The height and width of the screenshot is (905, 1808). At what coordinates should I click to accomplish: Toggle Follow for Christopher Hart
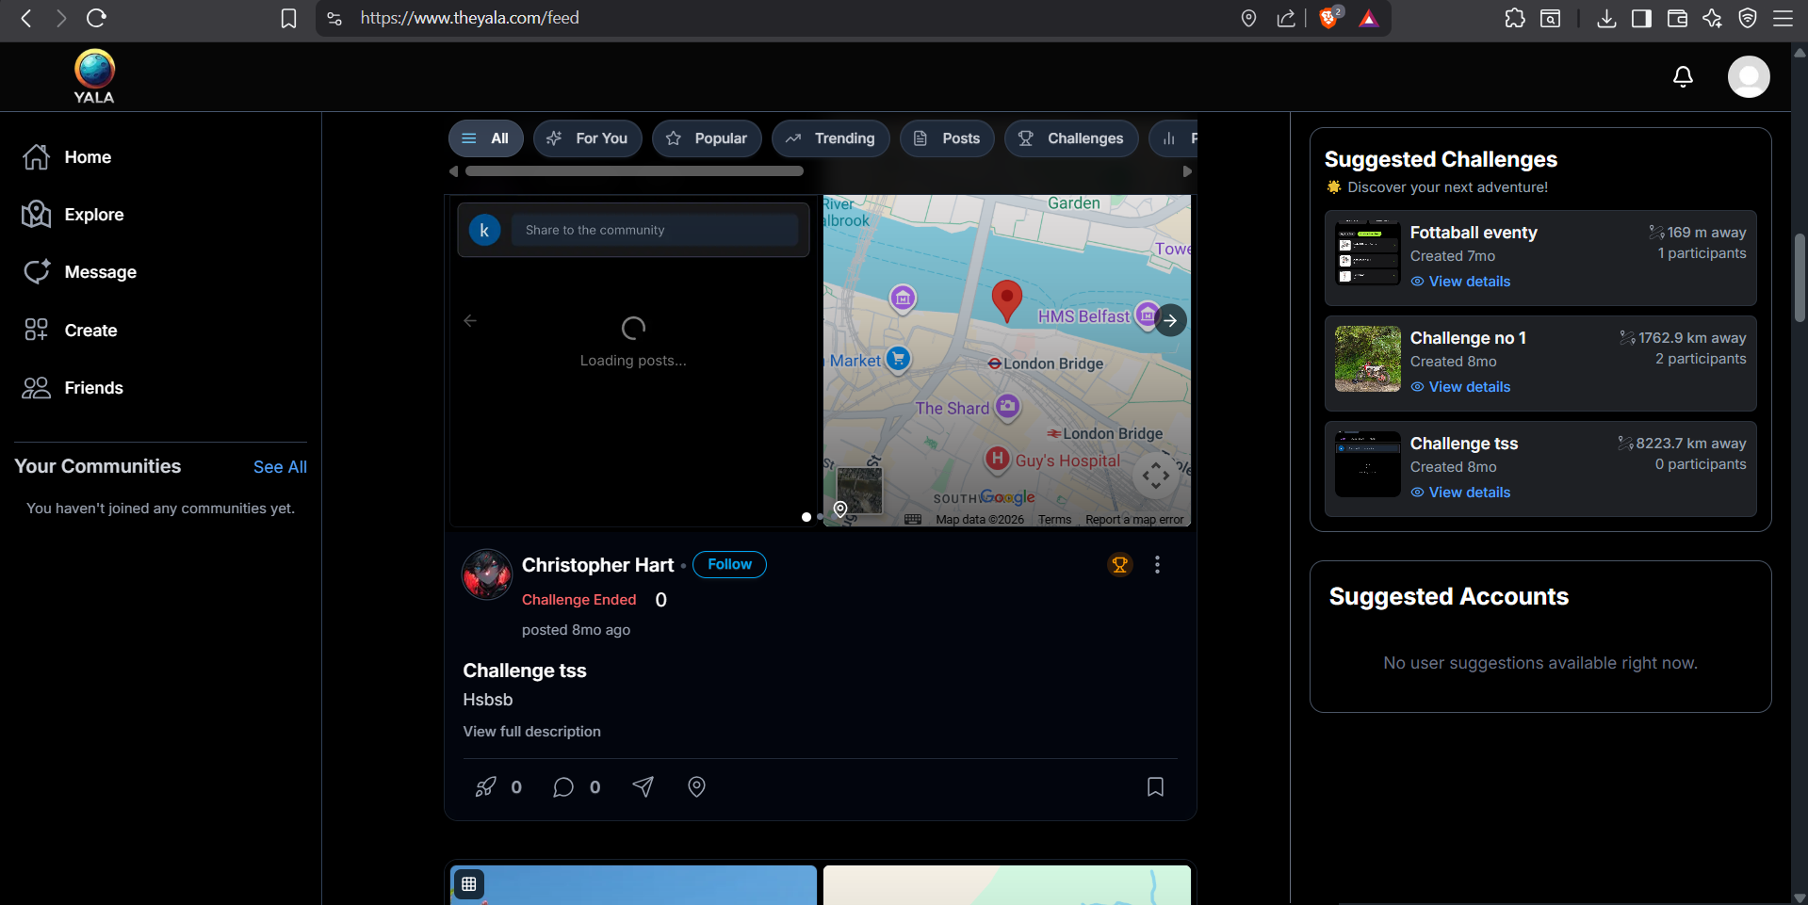(x=729, y=564)
